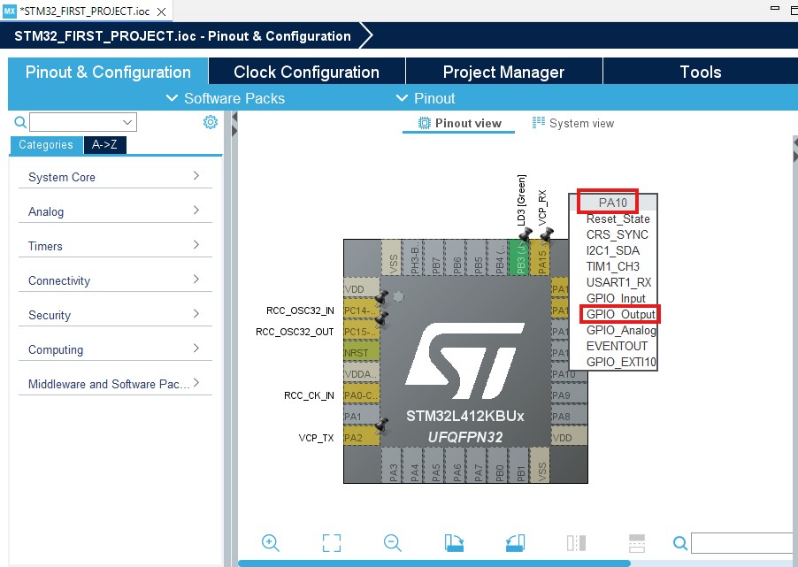Rotate the chip counterclockwise via toolbar icon
This screenshot has width=798, height=567.
tap(515, 542)
